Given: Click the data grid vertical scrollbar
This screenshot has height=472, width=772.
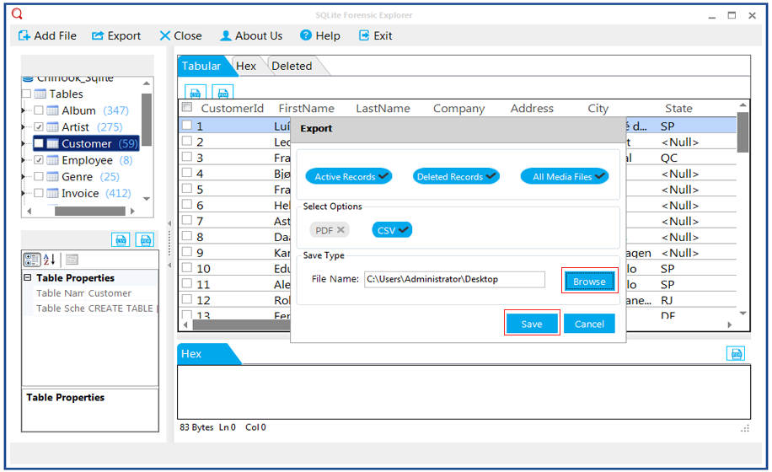Looking at the screenshot, I should pyautogui.click(x=743, y=131).
